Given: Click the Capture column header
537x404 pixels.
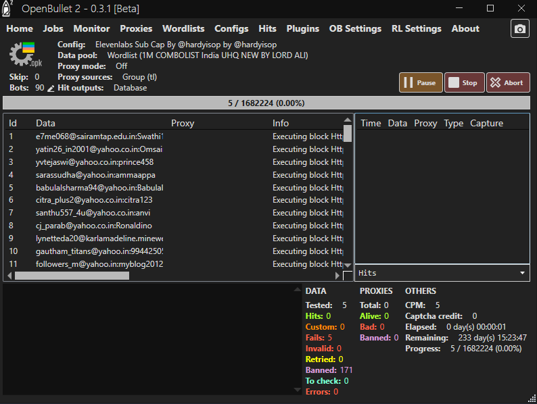Looking at the screenshot, I should pyautogui.click(x=486, y=123).
